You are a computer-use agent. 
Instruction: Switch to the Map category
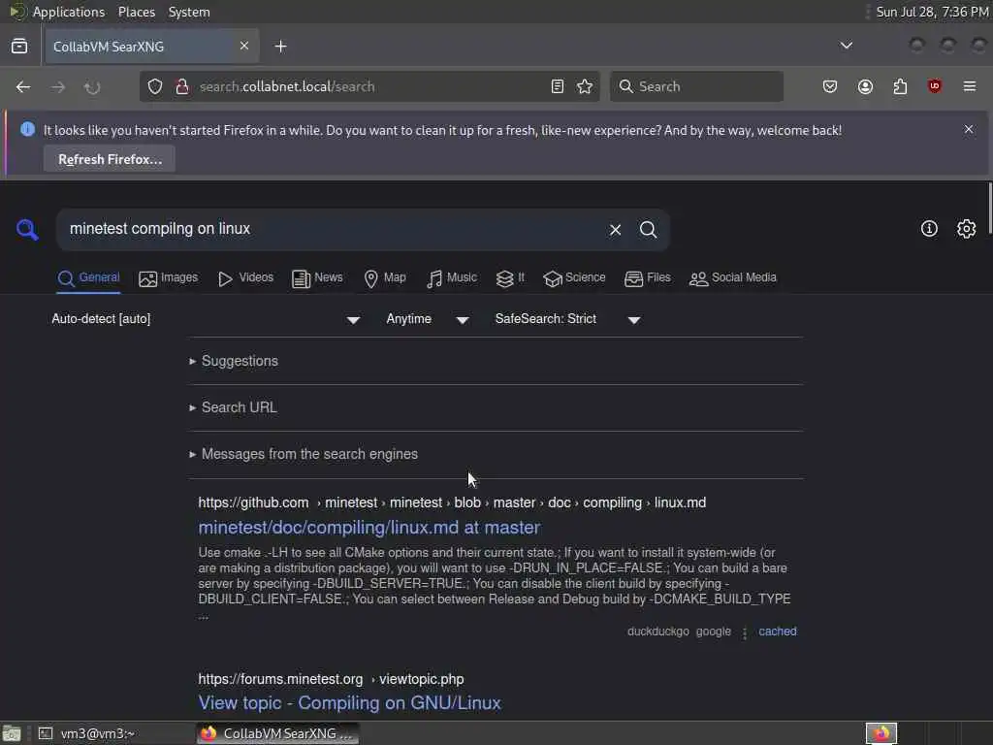point(385,278)
